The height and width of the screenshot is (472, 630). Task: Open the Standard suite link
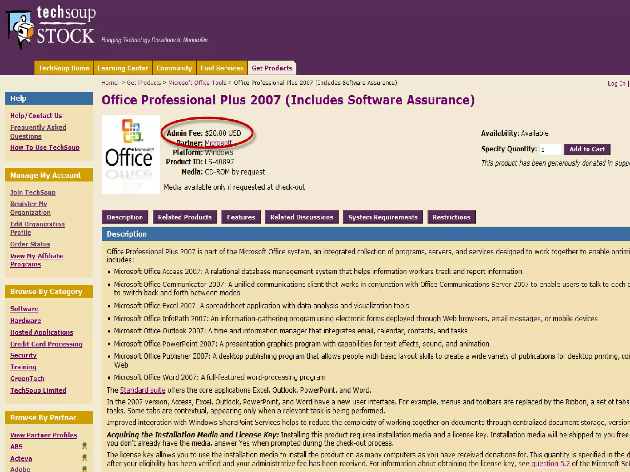[x=142, y=390]
